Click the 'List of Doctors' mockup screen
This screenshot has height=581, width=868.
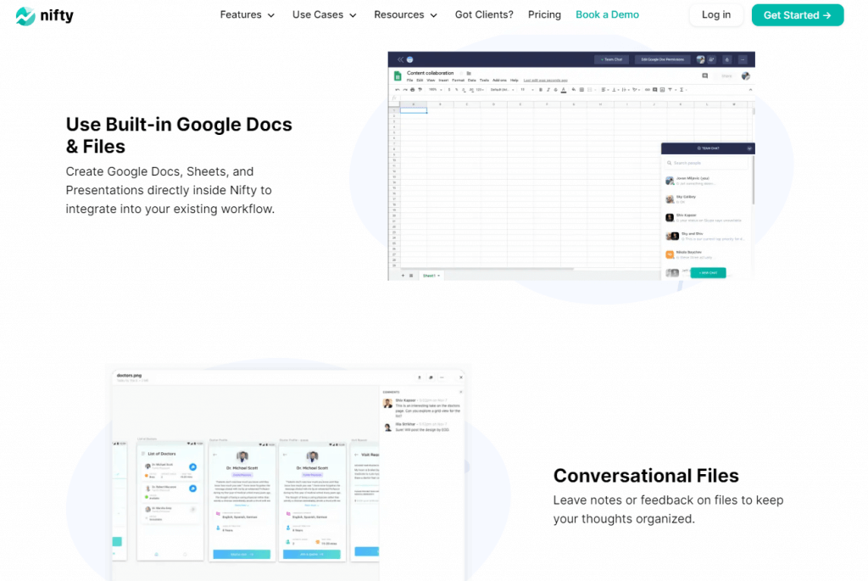coord(170,503)
